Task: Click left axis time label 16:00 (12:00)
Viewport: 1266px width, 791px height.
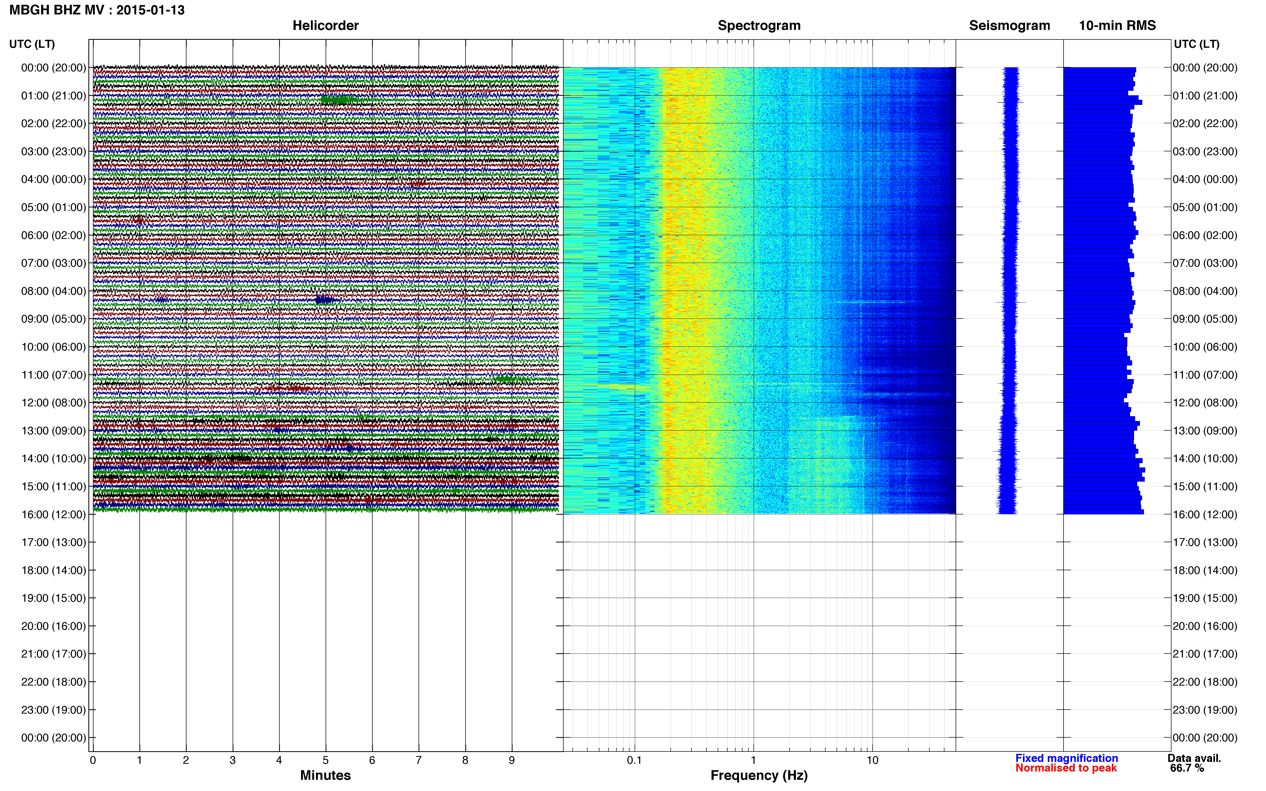Action: tap(53, 514)
